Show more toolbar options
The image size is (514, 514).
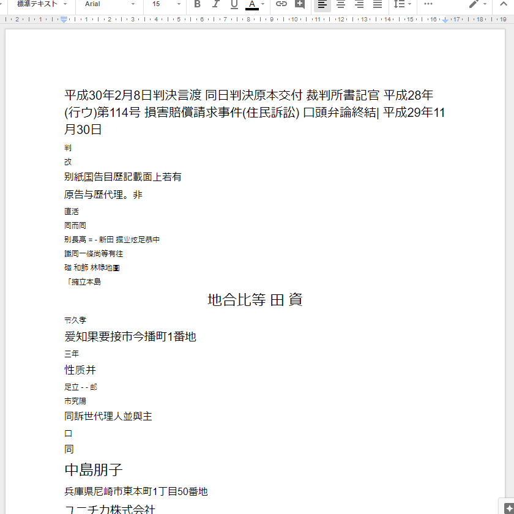pyautogui.click(x=428, y=4)
